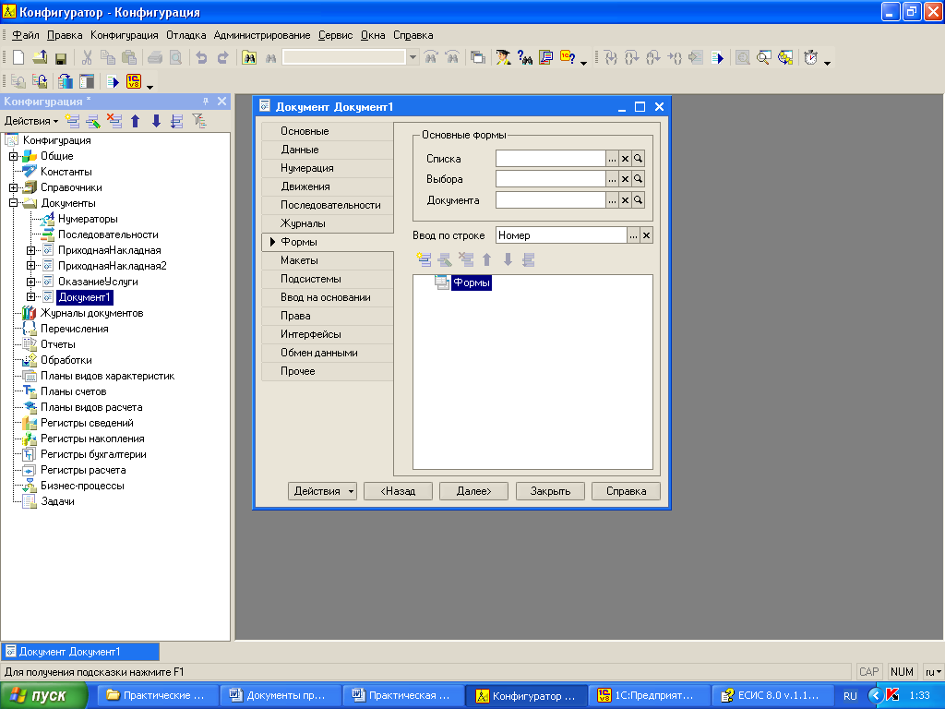Viewport: 945px width, 709px height.
Task: Click the RU language indicator in the taskbar
Action: (x=850, y=696)
